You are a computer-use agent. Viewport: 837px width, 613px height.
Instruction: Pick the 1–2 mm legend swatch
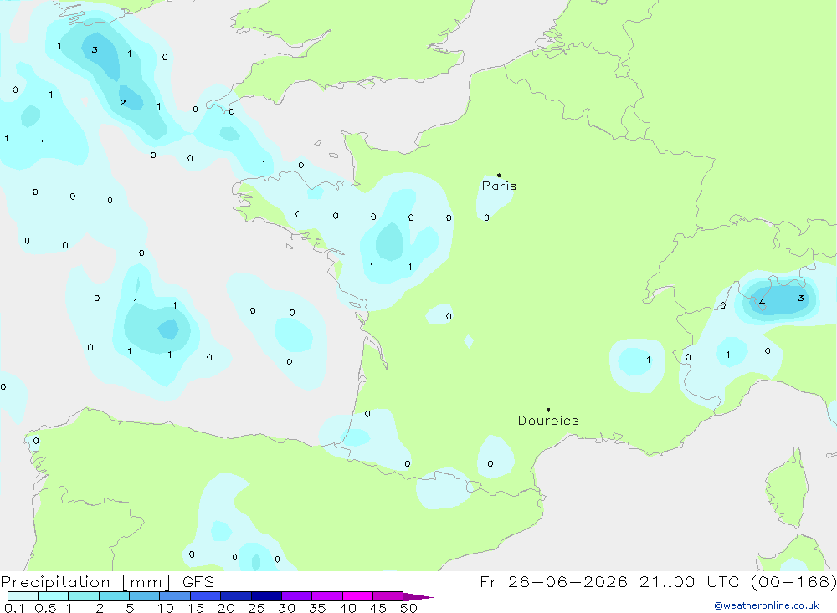[x=84, y=596]
